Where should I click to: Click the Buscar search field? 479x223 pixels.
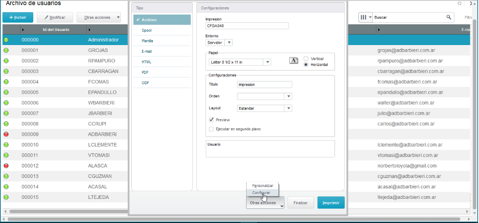[x=409, y=17]
